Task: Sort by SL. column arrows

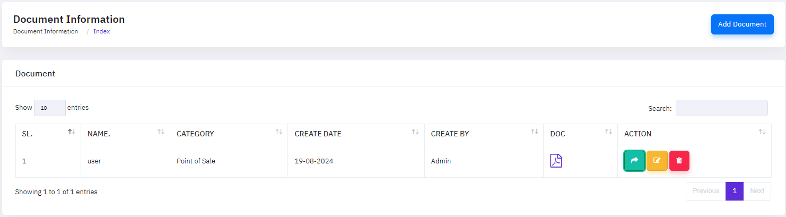Action: click(x=72, y=132)
